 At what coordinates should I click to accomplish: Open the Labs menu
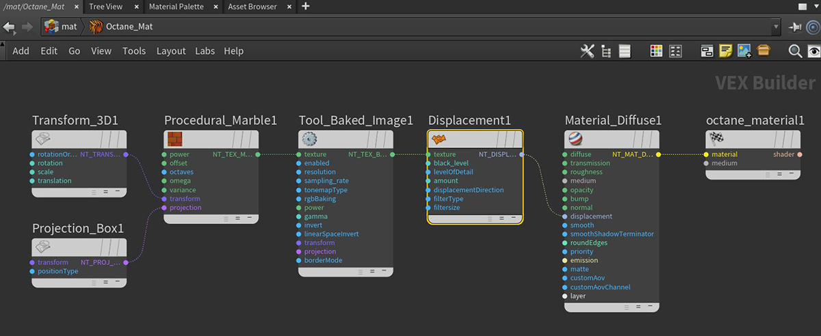point(205,51)
